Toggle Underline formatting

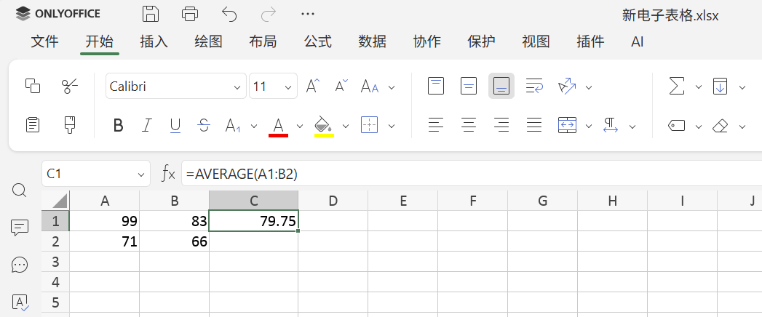[x=175, y=126]
